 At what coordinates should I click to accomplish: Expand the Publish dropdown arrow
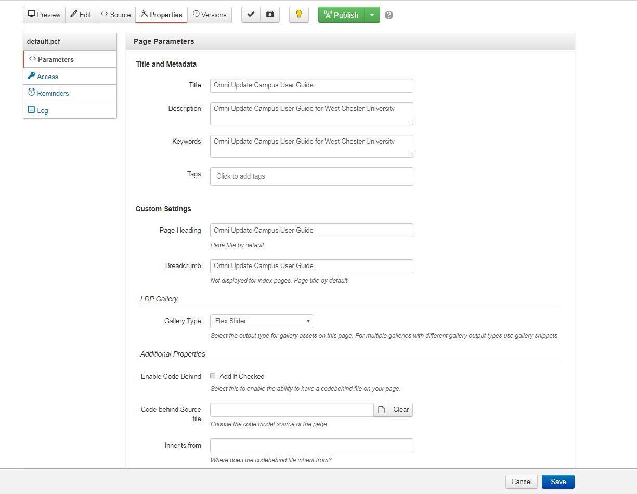click(372, 15)
